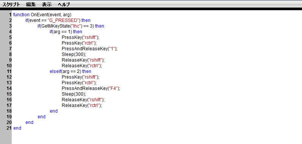Image resolution: width=302 pixels, height=144 pixels.
Task: Click PressAndReleaseKey("1") on line 7
Action: (x=89, y=49)
